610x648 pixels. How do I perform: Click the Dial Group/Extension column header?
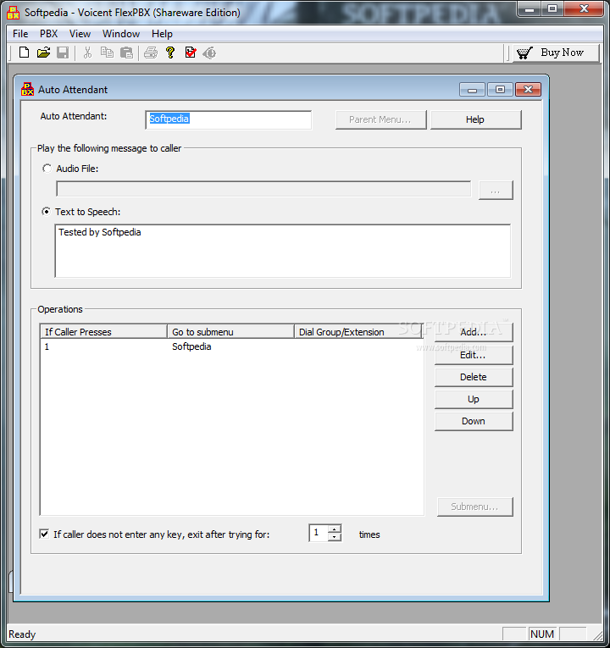coord(358,332)
